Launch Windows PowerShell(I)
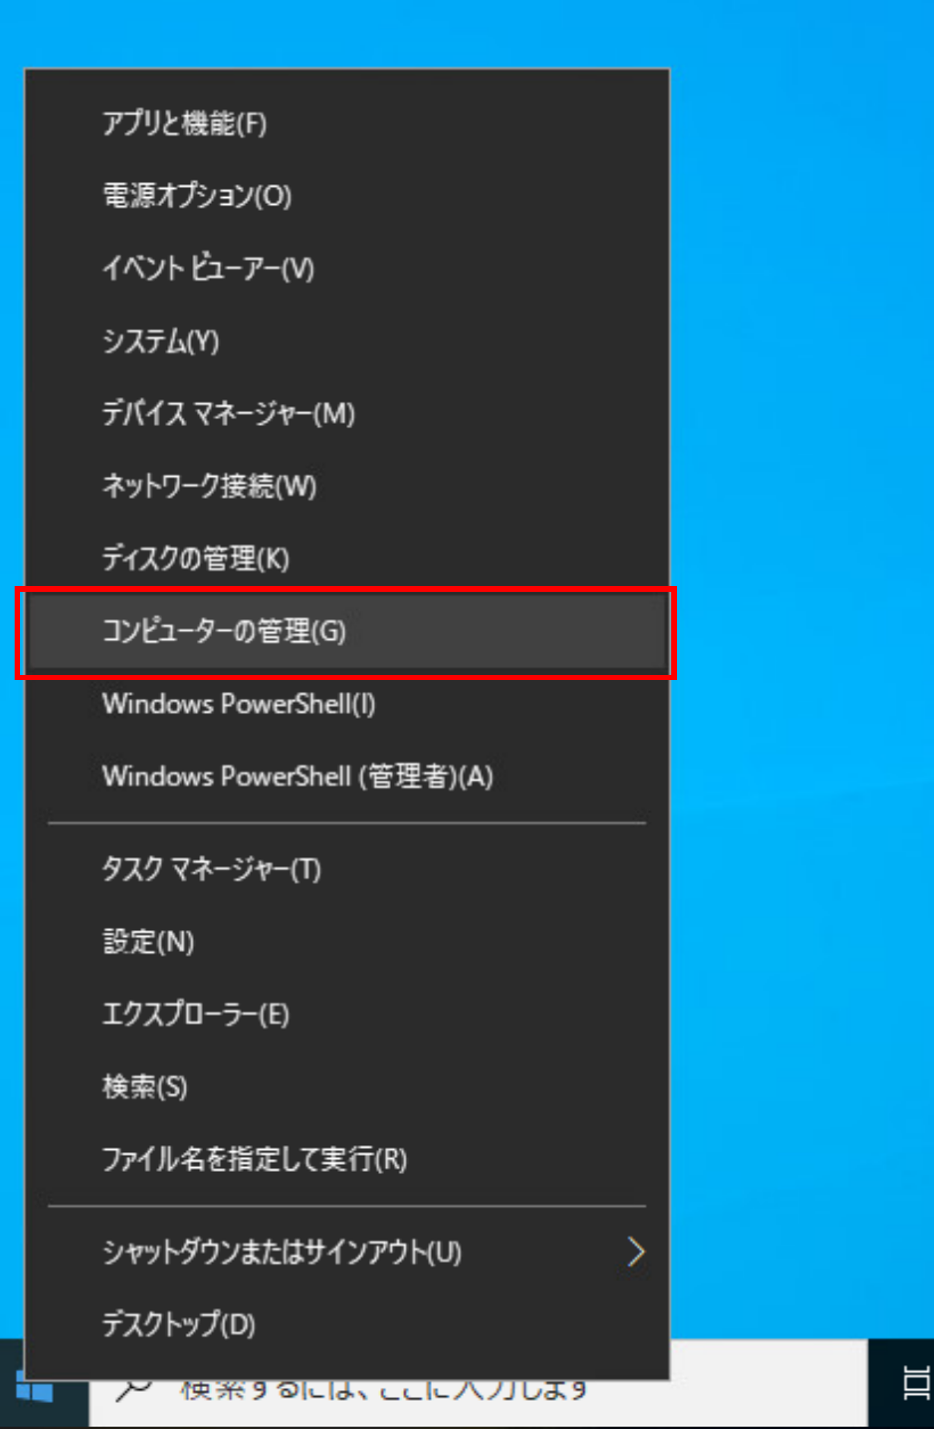 click(x=347, y=704)
